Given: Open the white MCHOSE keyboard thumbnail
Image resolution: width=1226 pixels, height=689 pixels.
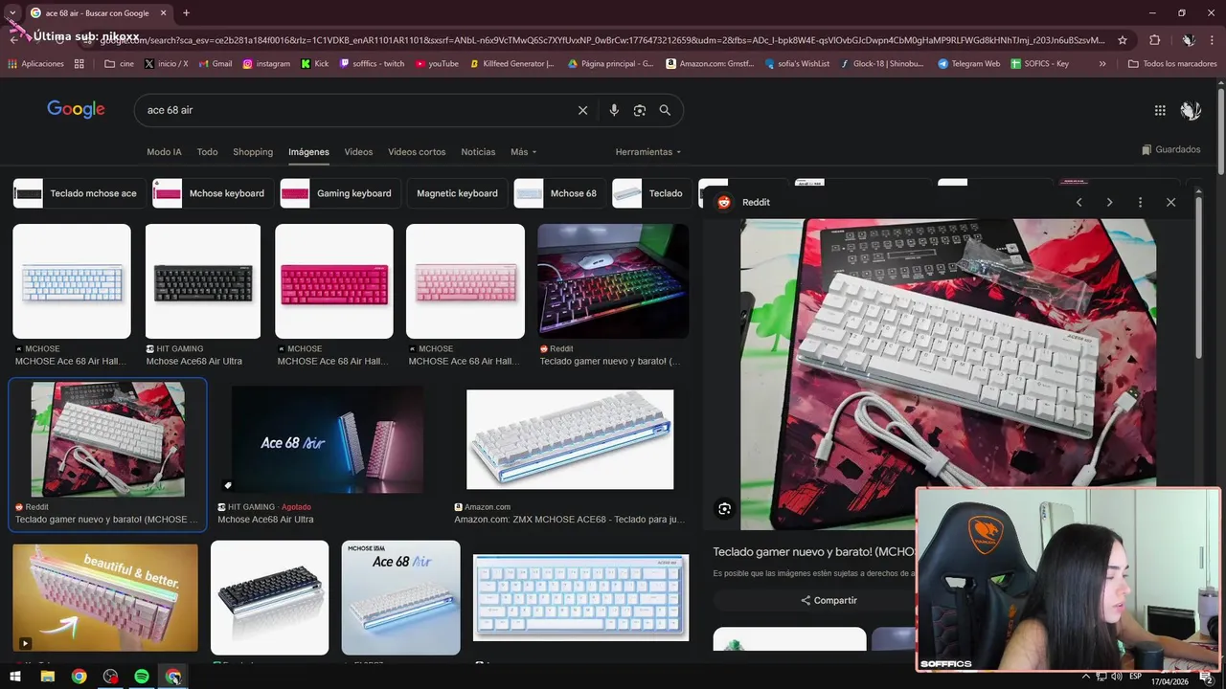Looking at the screenshot, I should pos(72,281).
